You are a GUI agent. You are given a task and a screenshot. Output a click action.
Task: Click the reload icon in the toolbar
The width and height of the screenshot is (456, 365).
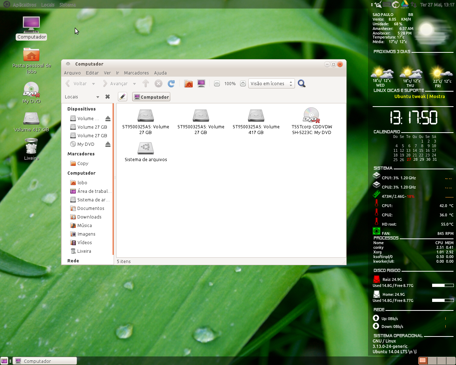pyautogui.click(x=171, y=83)
